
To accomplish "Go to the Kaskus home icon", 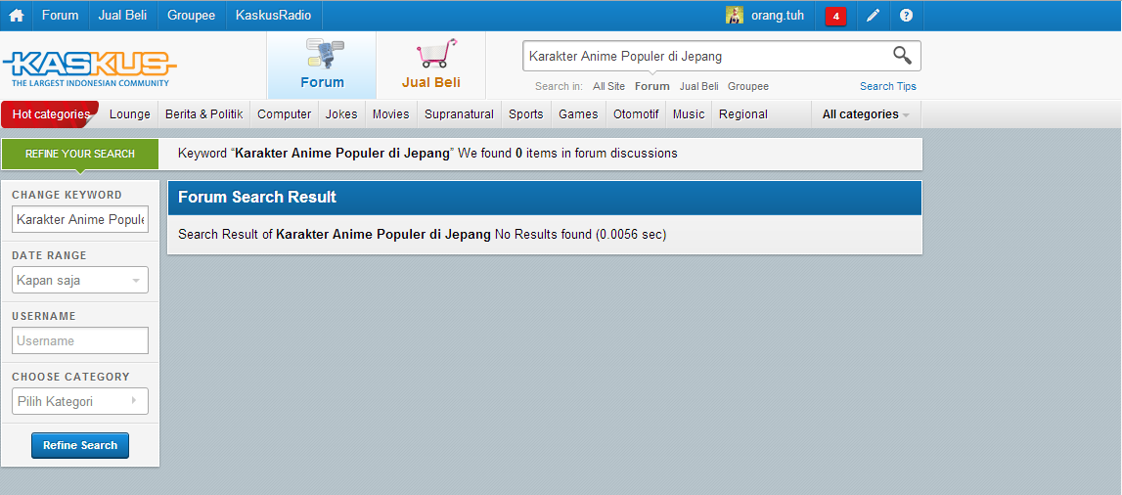I will click(16, 15).
